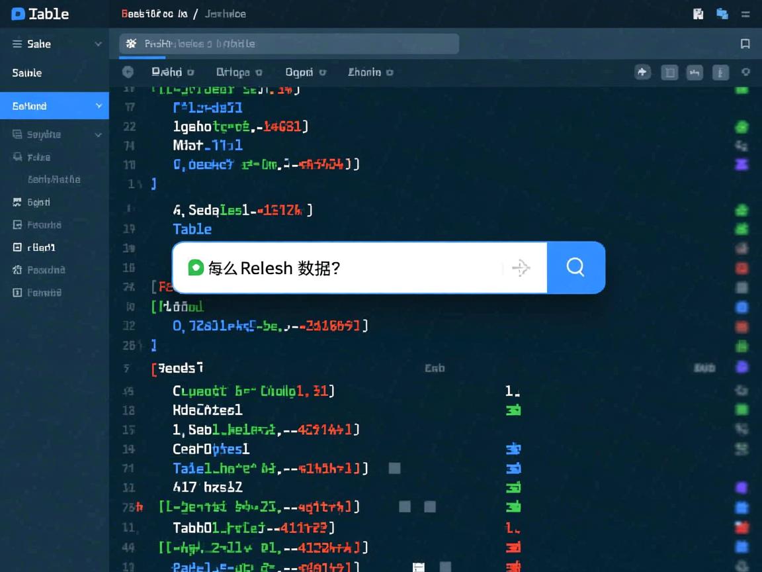
Task: Click the frame icon in the right toolbar
Action: click(x=669, y=72)
